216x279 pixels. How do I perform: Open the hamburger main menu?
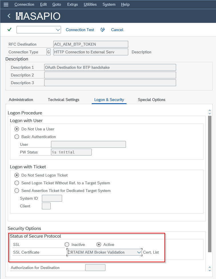coord(6,5)
